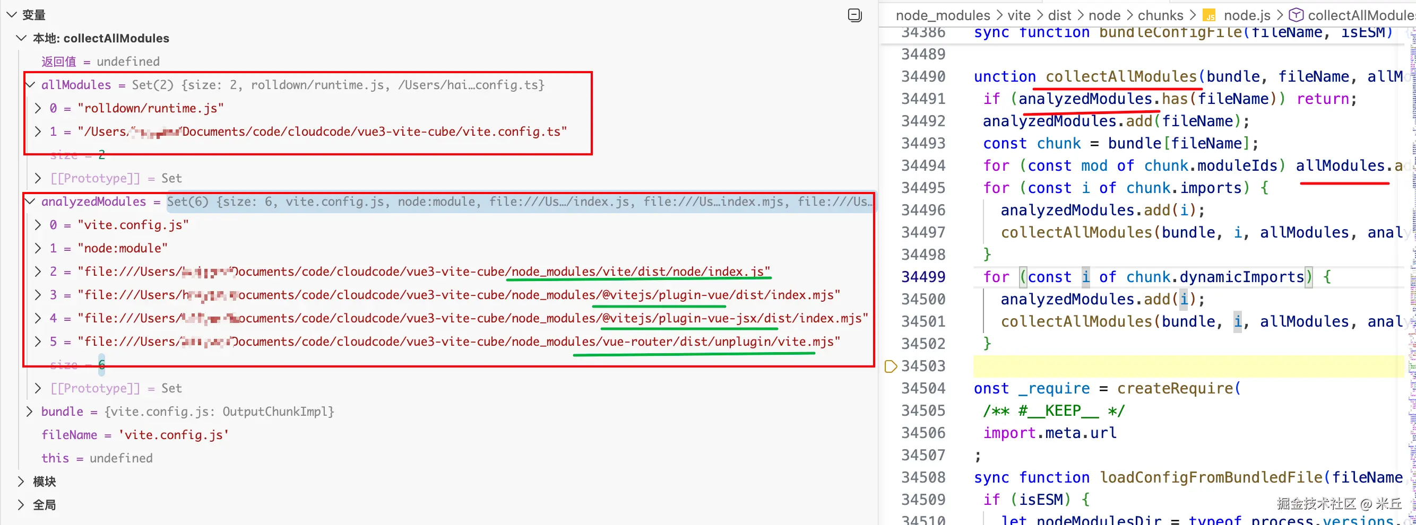Click line number 34508
Image resolution: width=1416 pixels, height=525 pixels.
click(x=923, y=477)
